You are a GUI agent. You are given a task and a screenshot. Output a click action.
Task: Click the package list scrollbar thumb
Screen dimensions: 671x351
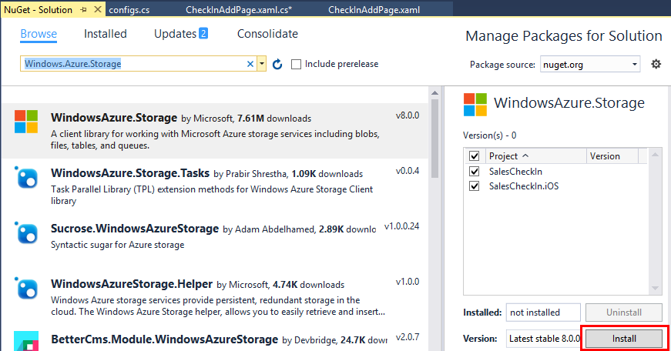pyautogui.click(x=434, y=139)
